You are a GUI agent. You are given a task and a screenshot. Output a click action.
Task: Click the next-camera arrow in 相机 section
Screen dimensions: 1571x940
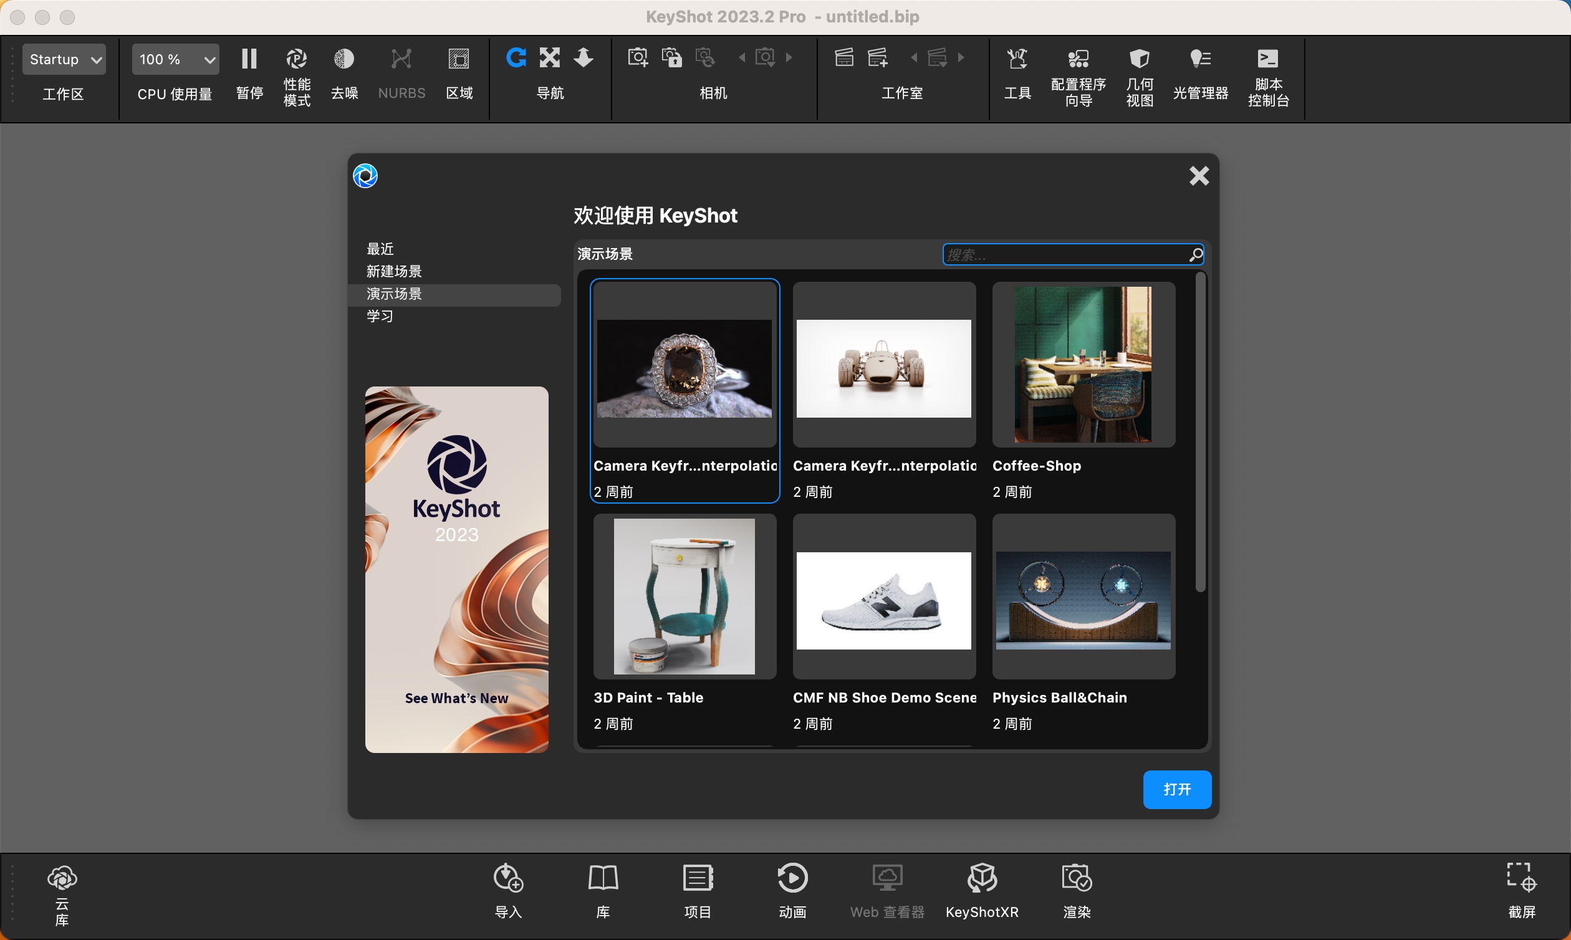pyautogui.click(x=789, y=57)
